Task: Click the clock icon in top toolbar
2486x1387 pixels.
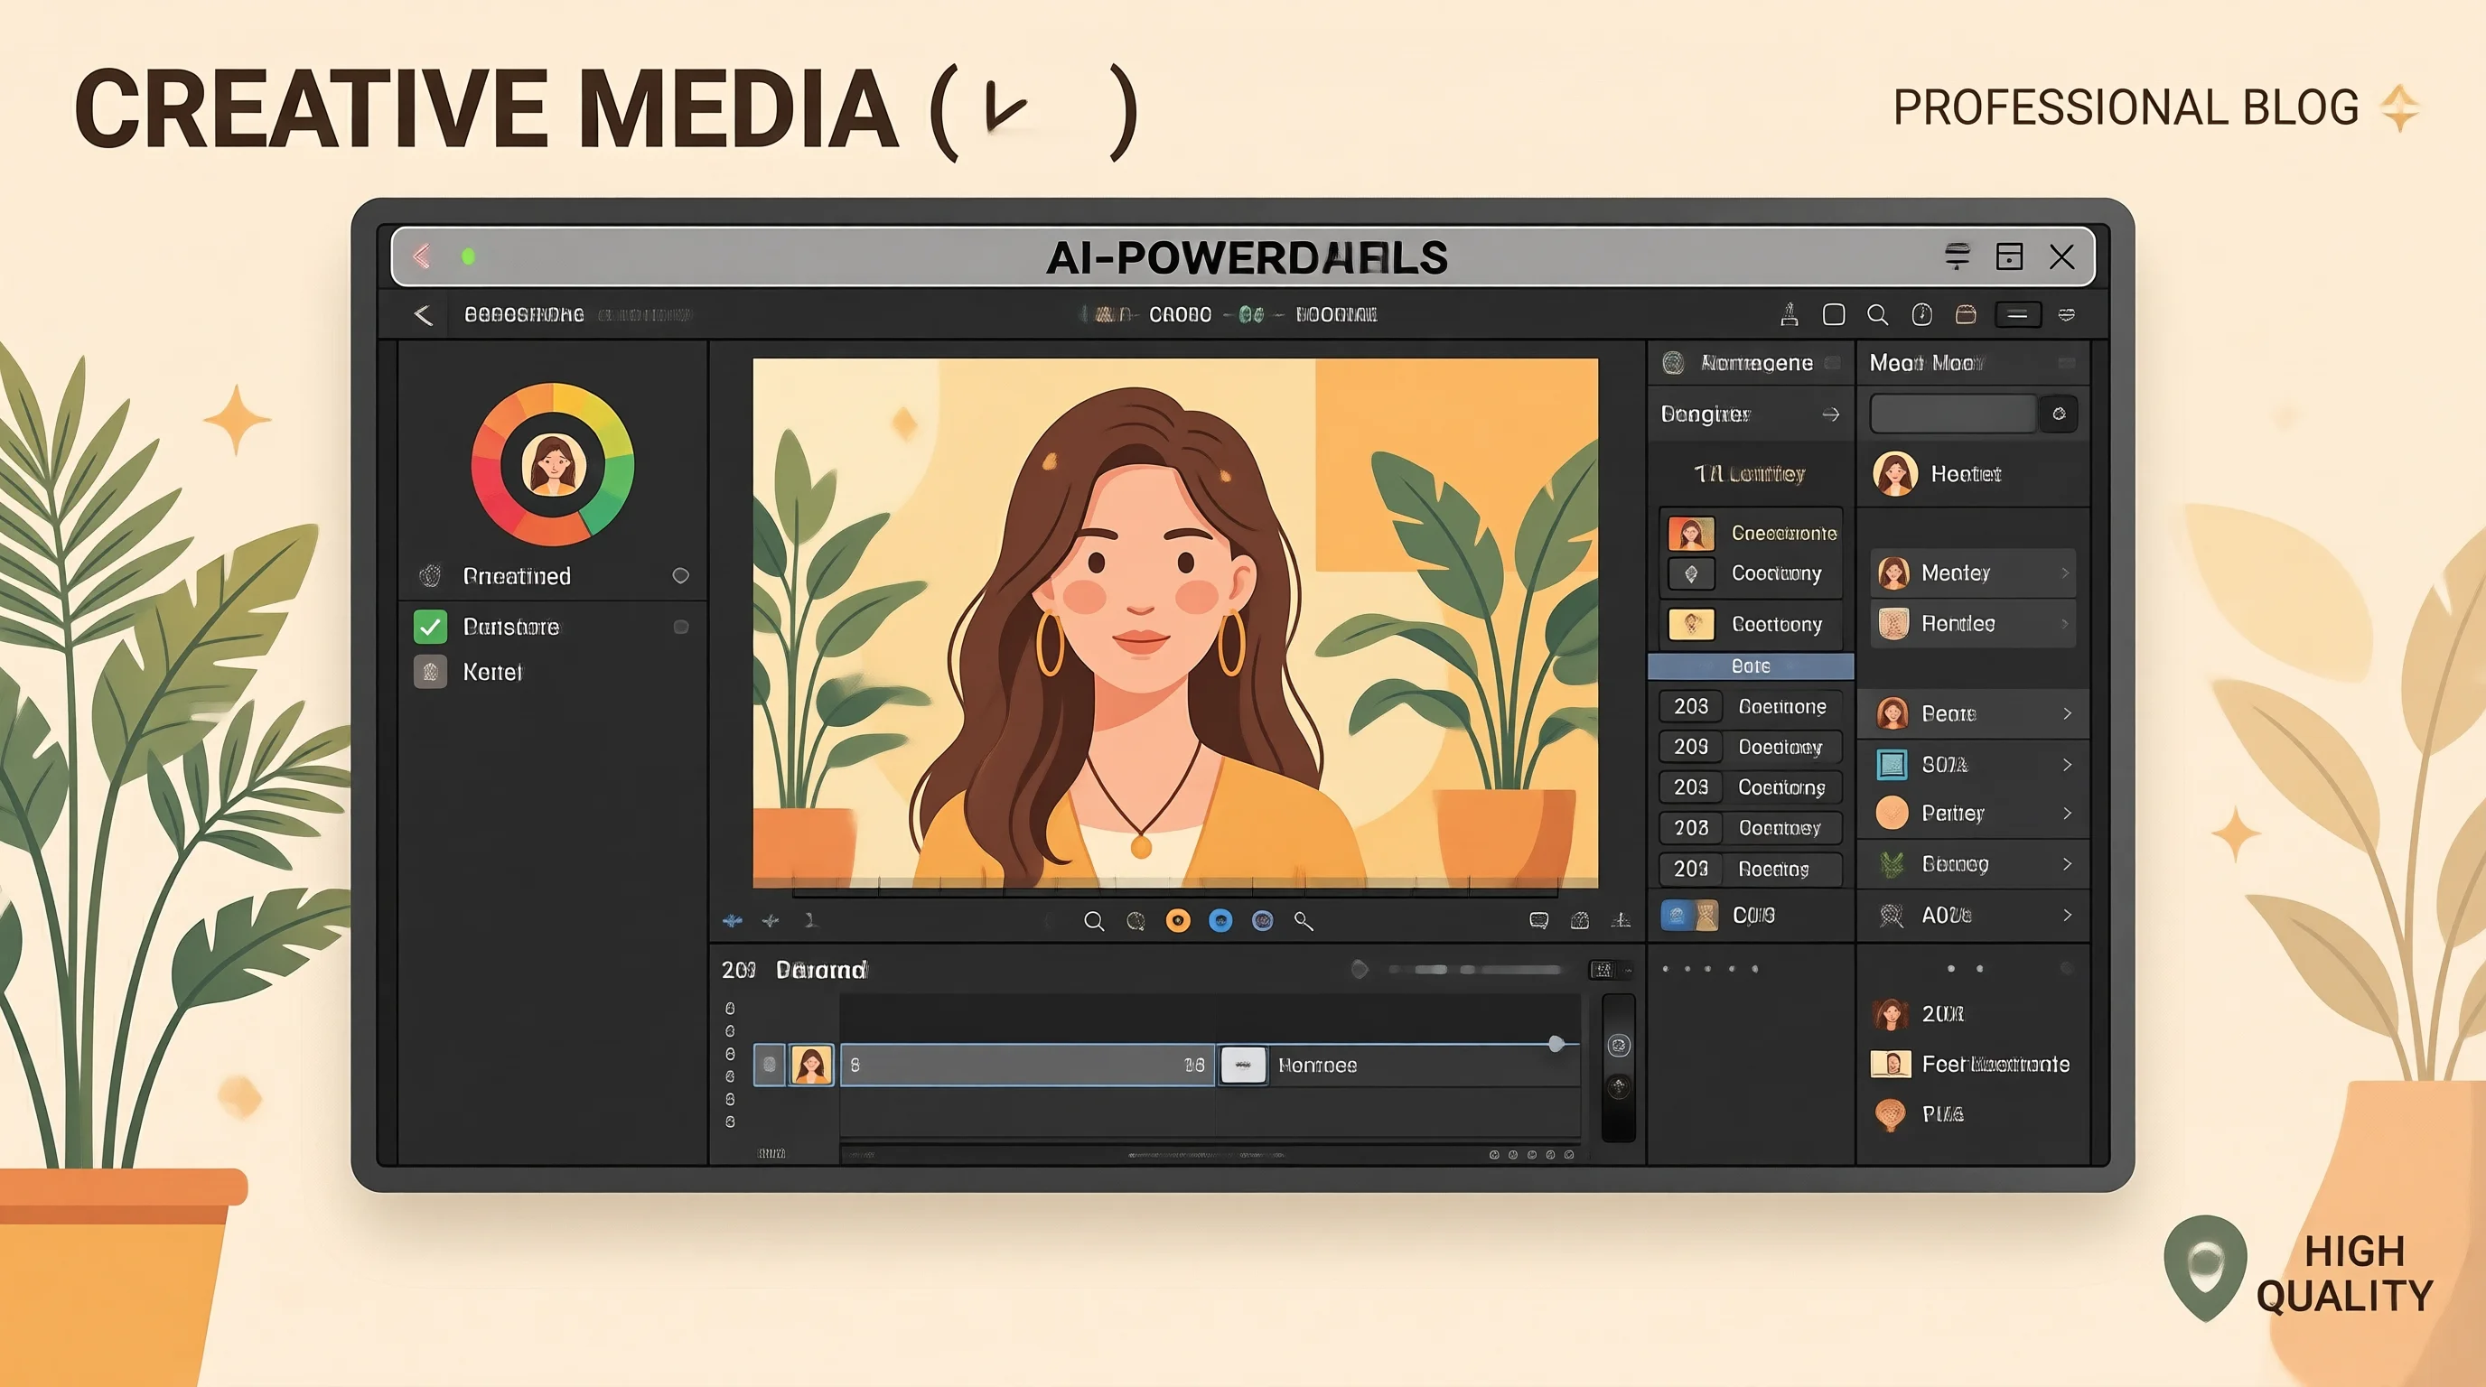Action: tap(1921, 314)
